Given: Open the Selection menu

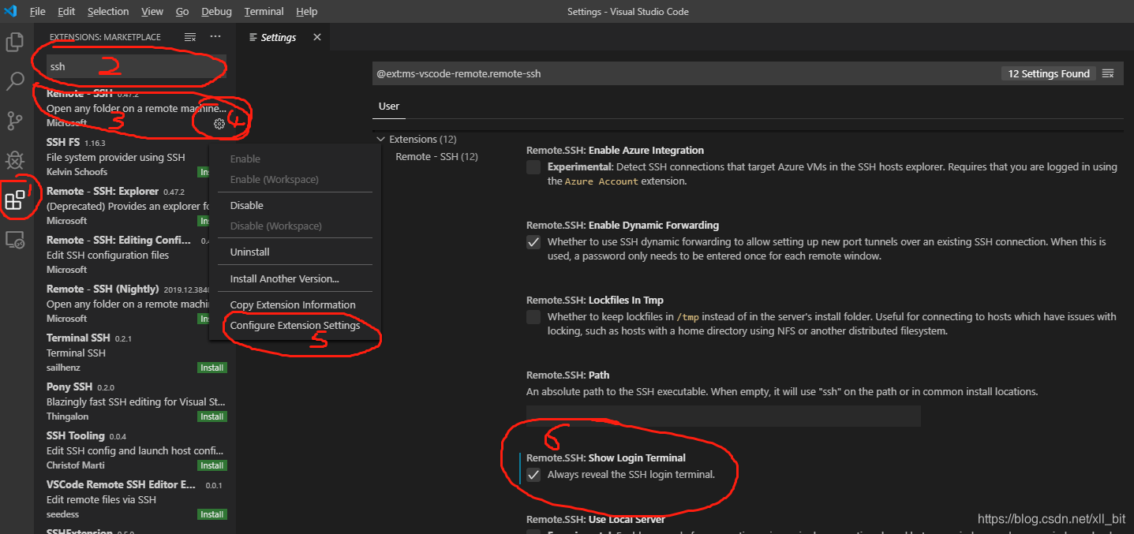Looking at the screenshot, I should (108, 11).
